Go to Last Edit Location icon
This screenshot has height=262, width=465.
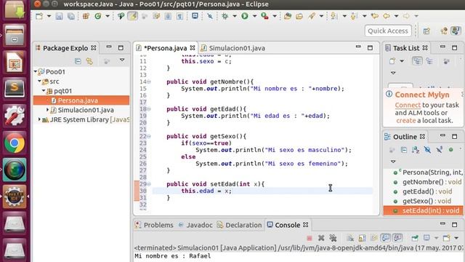pyautogui.click(x=375, y=16)
